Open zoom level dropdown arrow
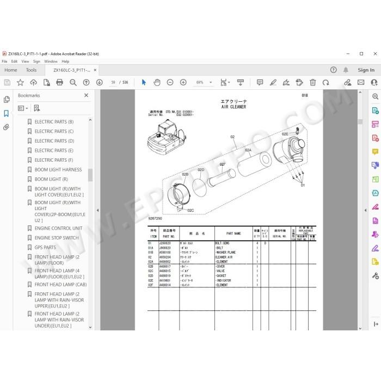381x381 pixels. point(211,83)
